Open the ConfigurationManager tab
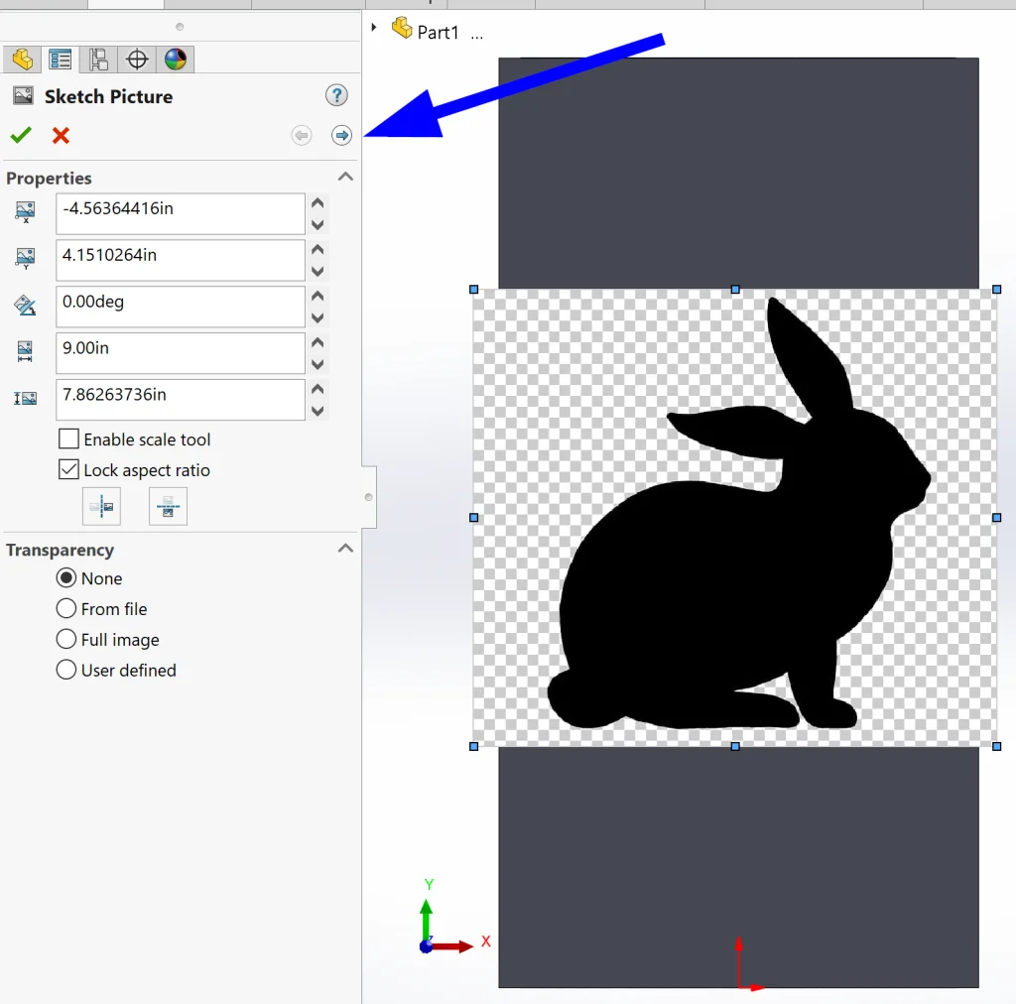1016x1004 pixels. [98, 60]
